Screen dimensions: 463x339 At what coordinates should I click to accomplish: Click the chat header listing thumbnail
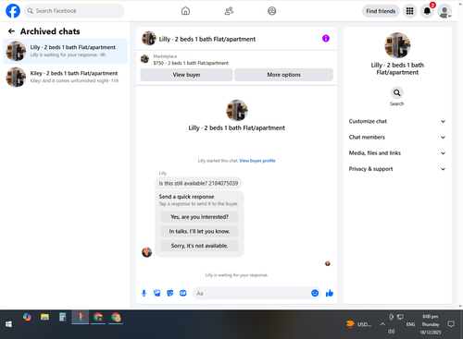tap(149, 39)
